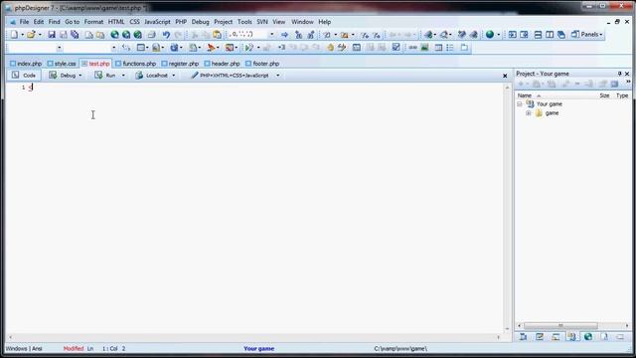Click the list bullets icon in second toolbar
636x358 pixels.
click(x=450, y=48)
